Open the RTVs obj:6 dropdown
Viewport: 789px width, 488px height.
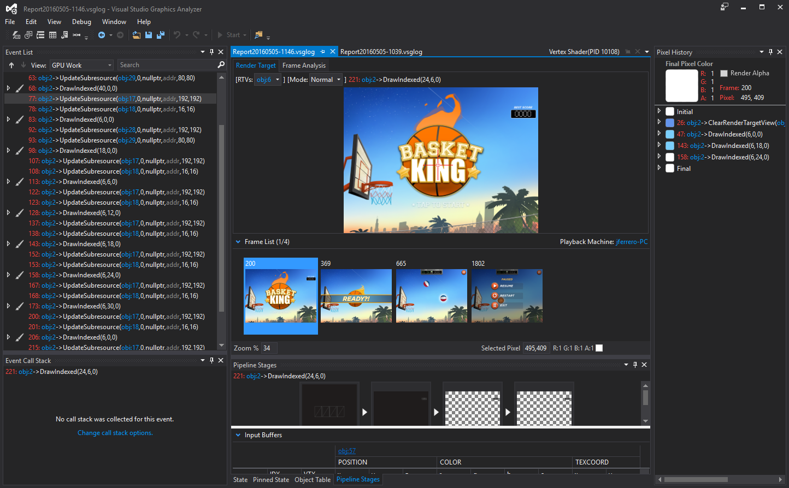pos(268,80)
